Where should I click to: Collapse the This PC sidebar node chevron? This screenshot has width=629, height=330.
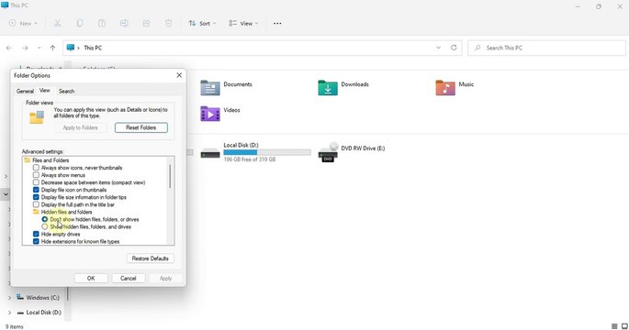[x=6, y=194]
